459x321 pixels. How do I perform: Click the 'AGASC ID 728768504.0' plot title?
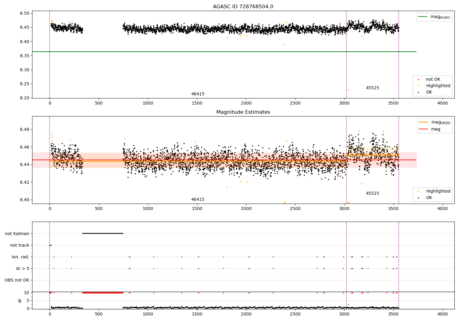243,7
